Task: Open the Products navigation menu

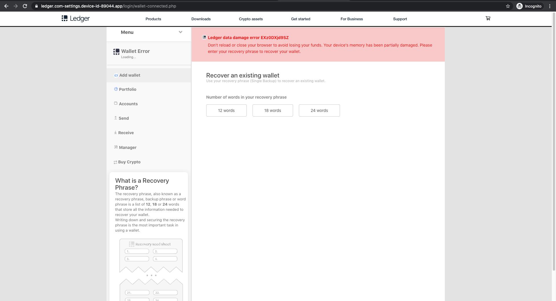Action: tap(153, 19)
